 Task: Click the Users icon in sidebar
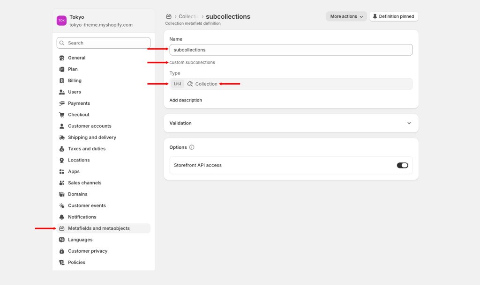pyautogui.click(x=61, y=92)
